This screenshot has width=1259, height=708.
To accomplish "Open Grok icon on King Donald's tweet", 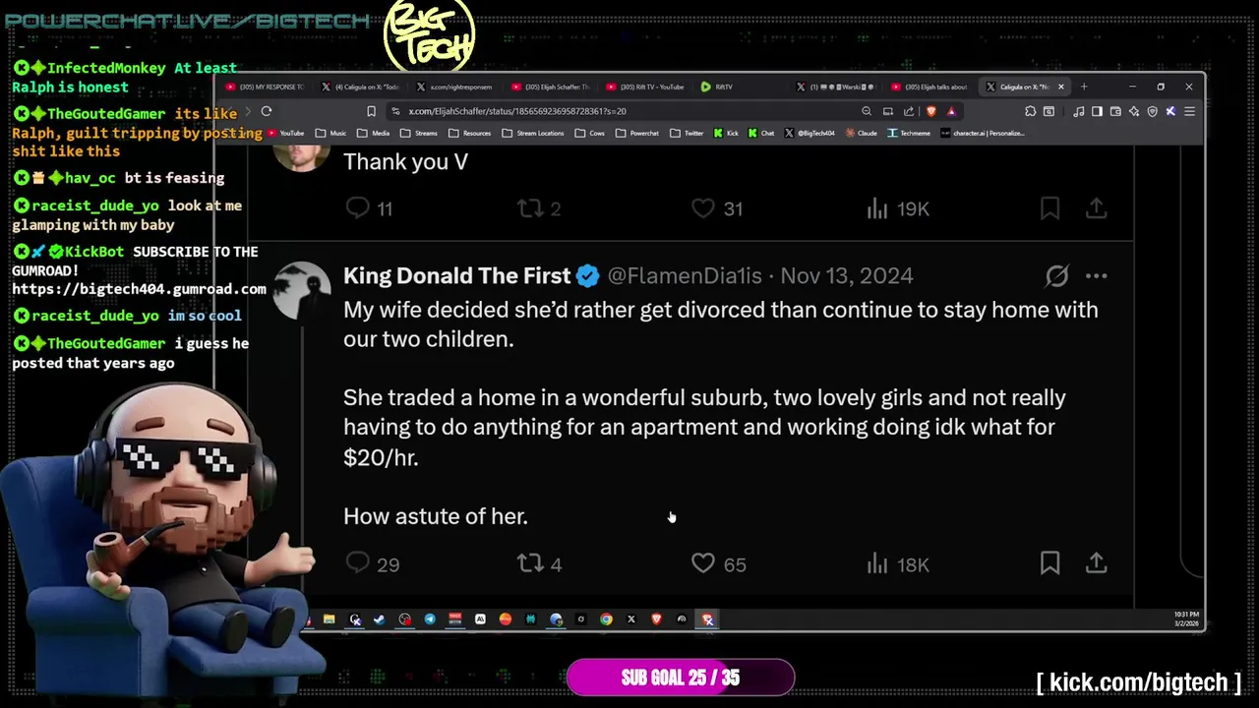I will (x=1056, y=276).
